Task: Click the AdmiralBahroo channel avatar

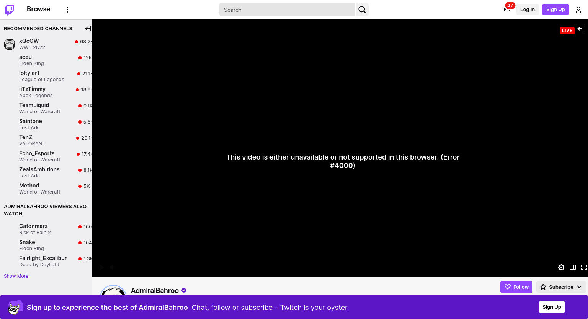Action: point(113,290)
